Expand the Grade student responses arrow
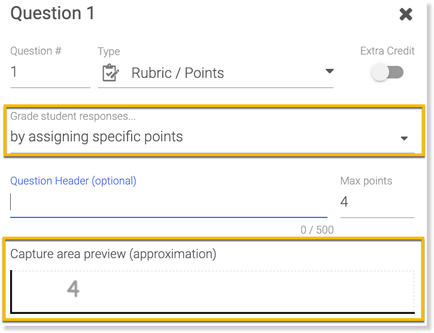Viewport: 434px width, 333px height. coord(404,138)
